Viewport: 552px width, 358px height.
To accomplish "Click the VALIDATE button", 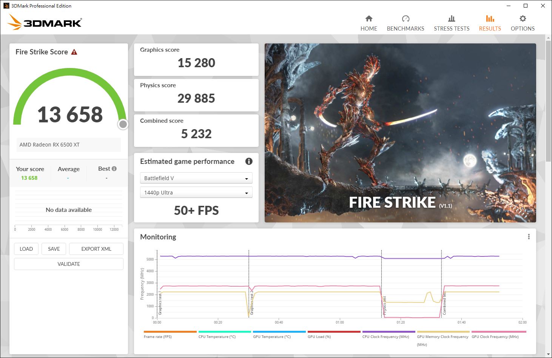I will 69,264.
